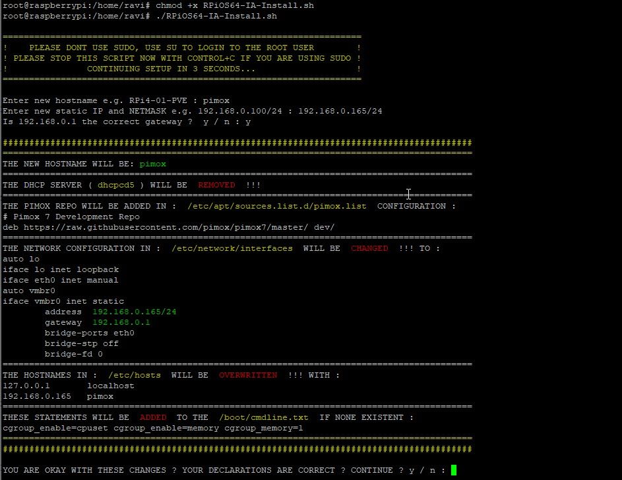This screenshot has height=480, width=622.
Task: Click the red CHANGED warning text
Action: pyautogui.click(x=369, y=248)
